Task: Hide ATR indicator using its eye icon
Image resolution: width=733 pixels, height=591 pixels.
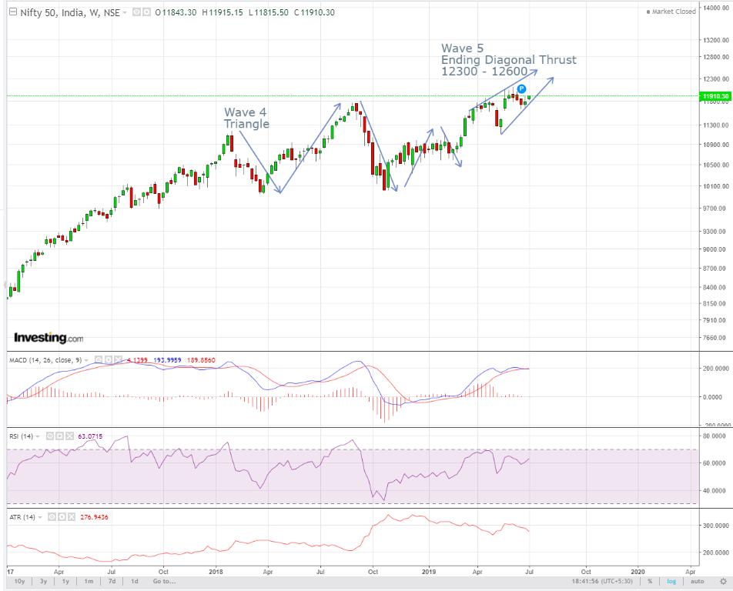Action: (x=52, y=516)
